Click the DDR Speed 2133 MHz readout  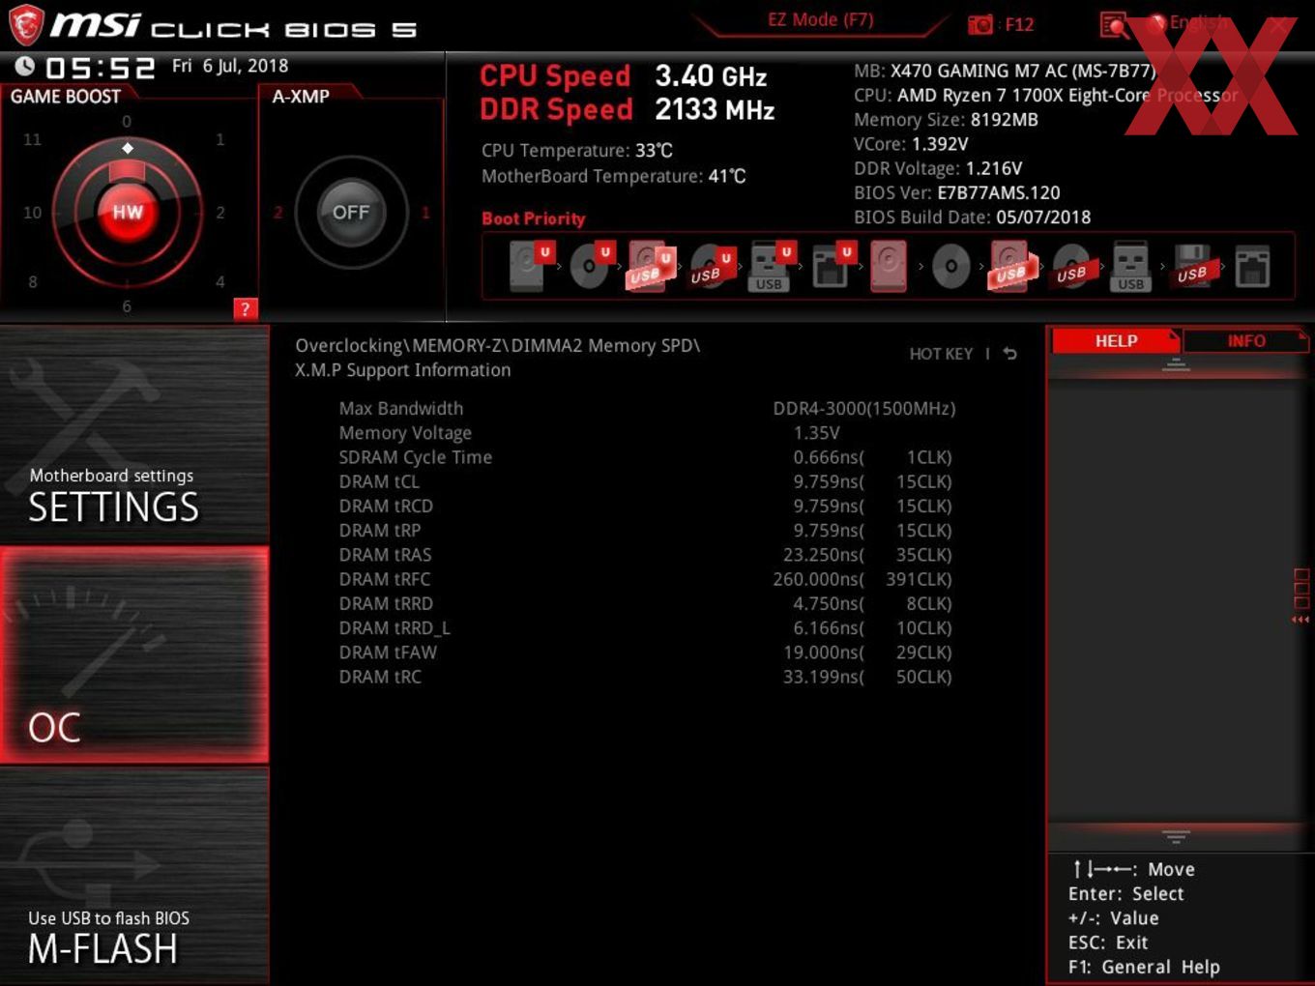coord(627,109)
